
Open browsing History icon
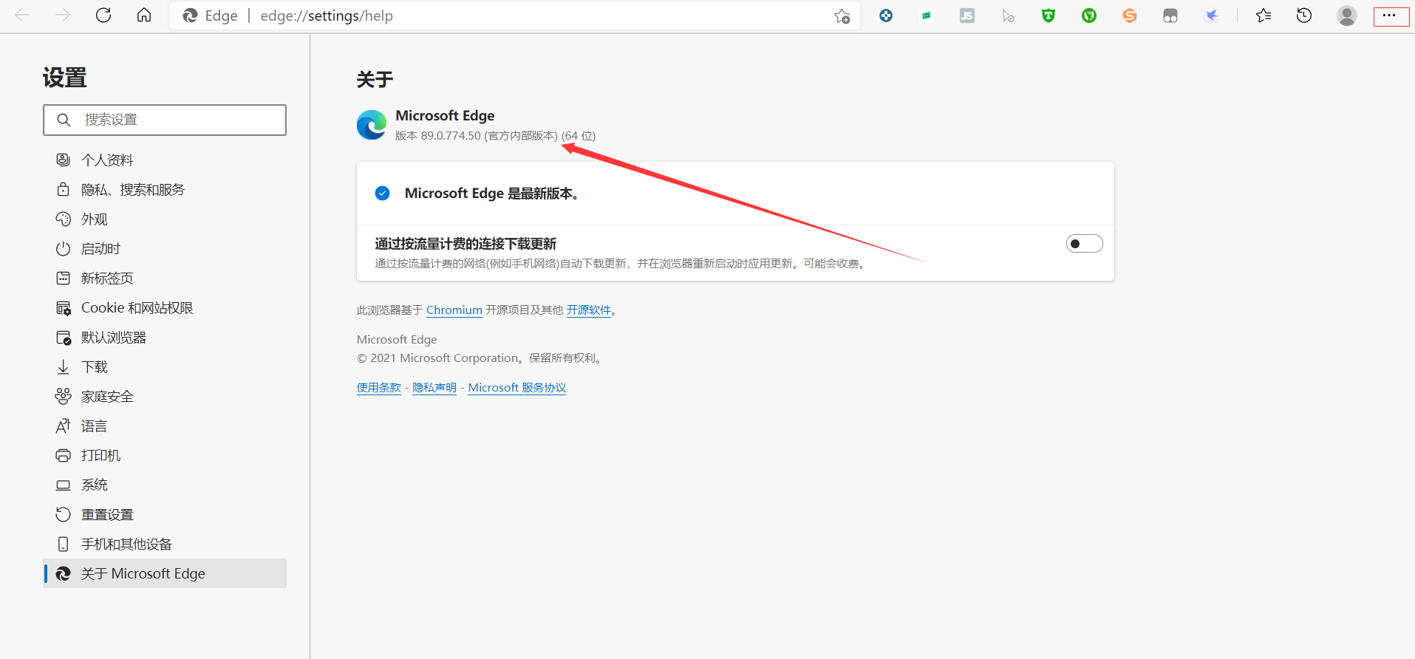pyautogui.click(x=1304, y=16)
